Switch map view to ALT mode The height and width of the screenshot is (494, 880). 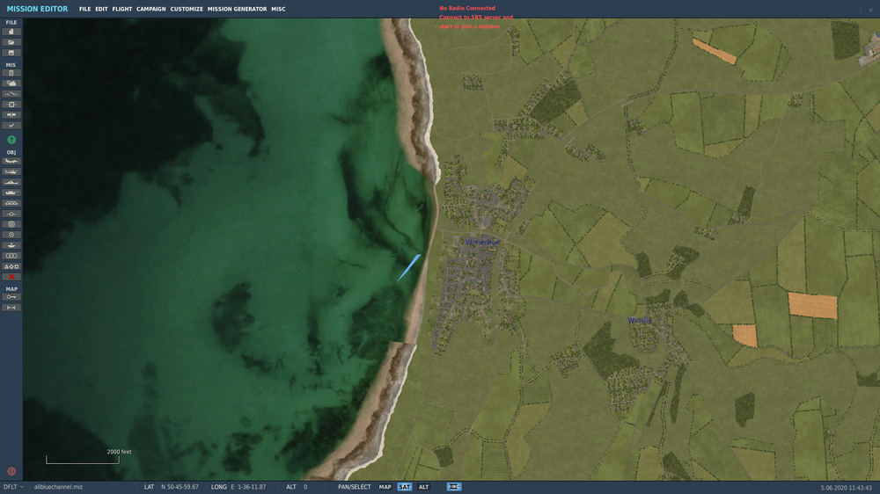pos(424,487)
